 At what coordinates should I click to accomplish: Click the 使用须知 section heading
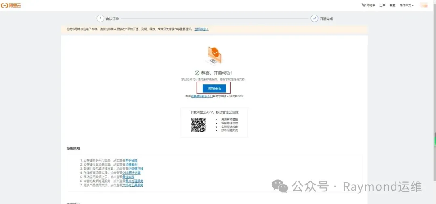(73, 149)
